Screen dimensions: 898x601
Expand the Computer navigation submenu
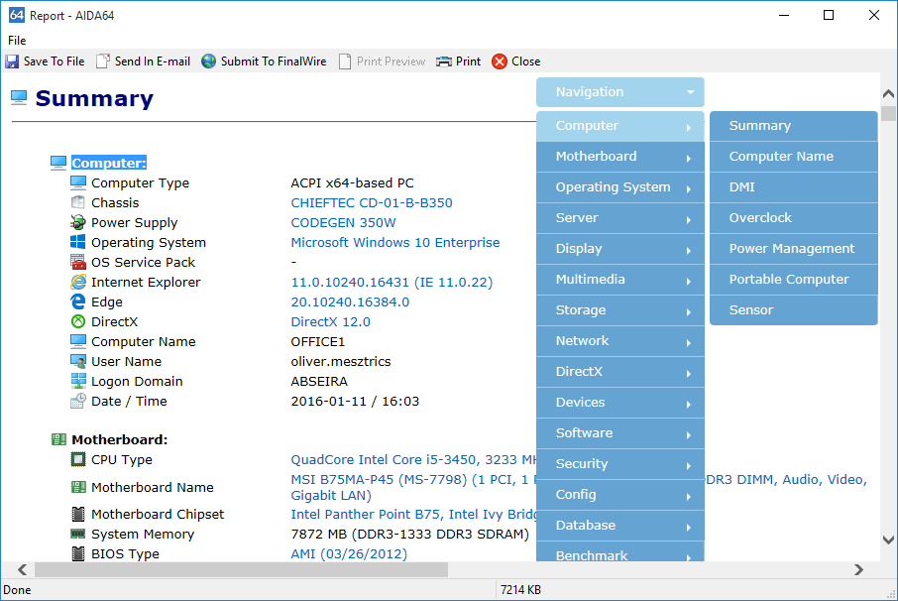[x=619, y=126]
